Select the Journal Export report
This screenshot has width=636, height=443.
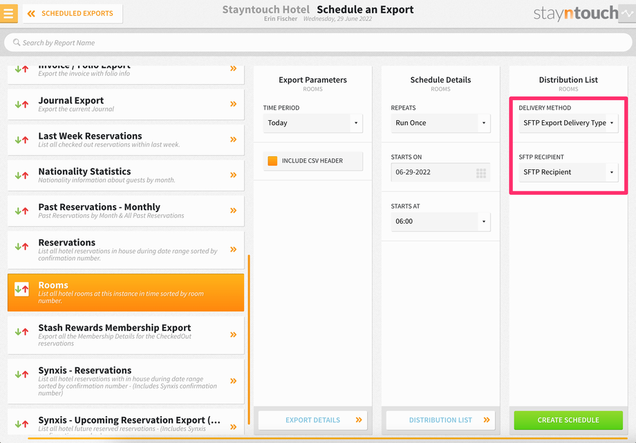[126, 104]
